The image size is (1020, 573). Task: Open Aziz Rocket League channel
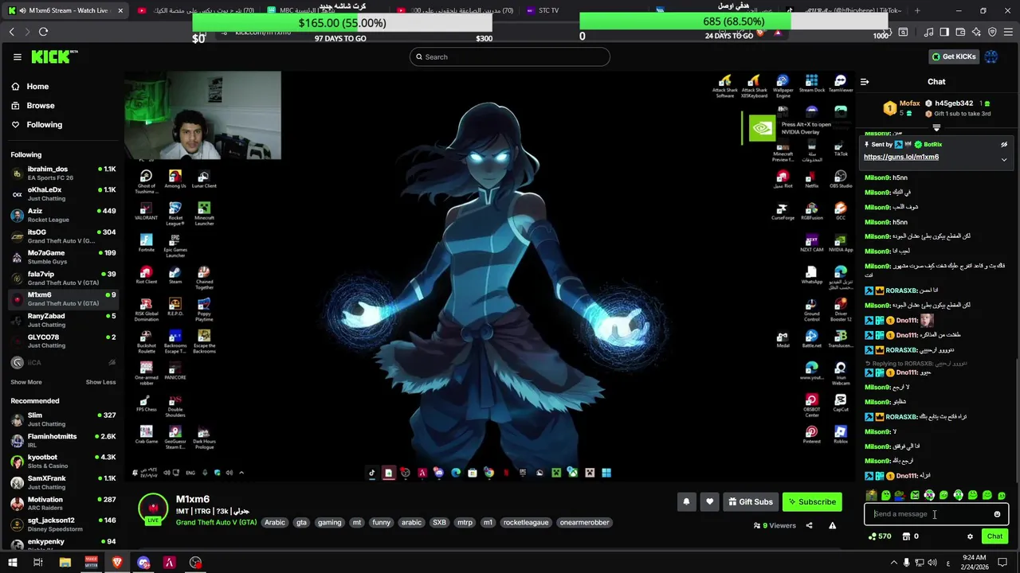pos(62,215)
